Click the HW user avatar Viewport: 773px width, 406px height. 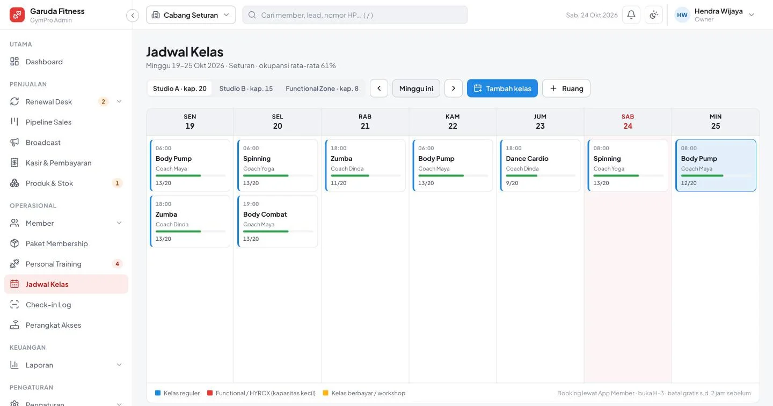(682, 15)
